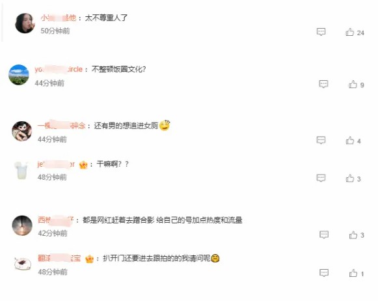This screenshot has height=301, width=378.
Task: Reply to the comment '还有男的想追进女厕'
Action: 321,140
